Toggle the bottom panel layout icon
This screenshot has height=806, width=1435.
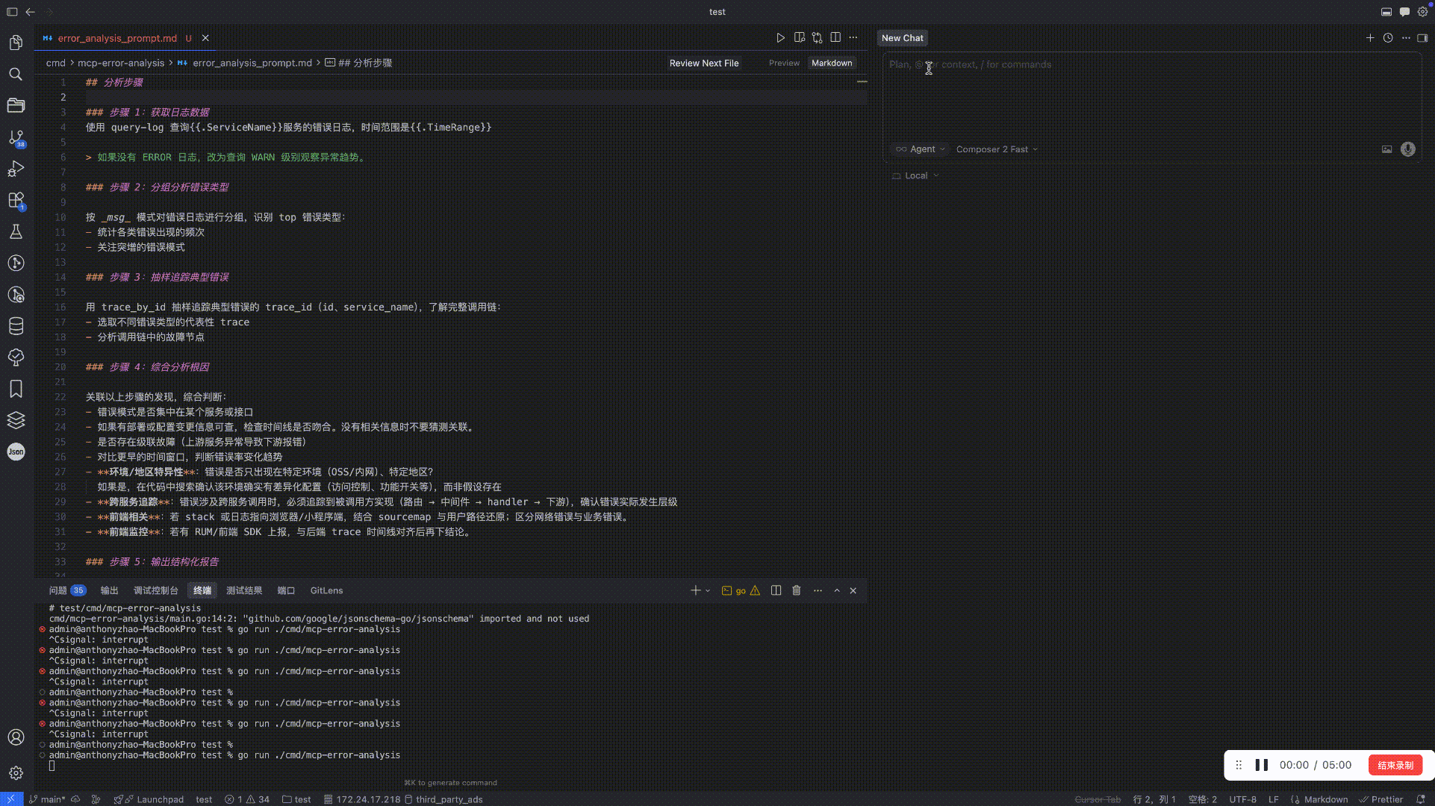click(x=1386, y=12)
